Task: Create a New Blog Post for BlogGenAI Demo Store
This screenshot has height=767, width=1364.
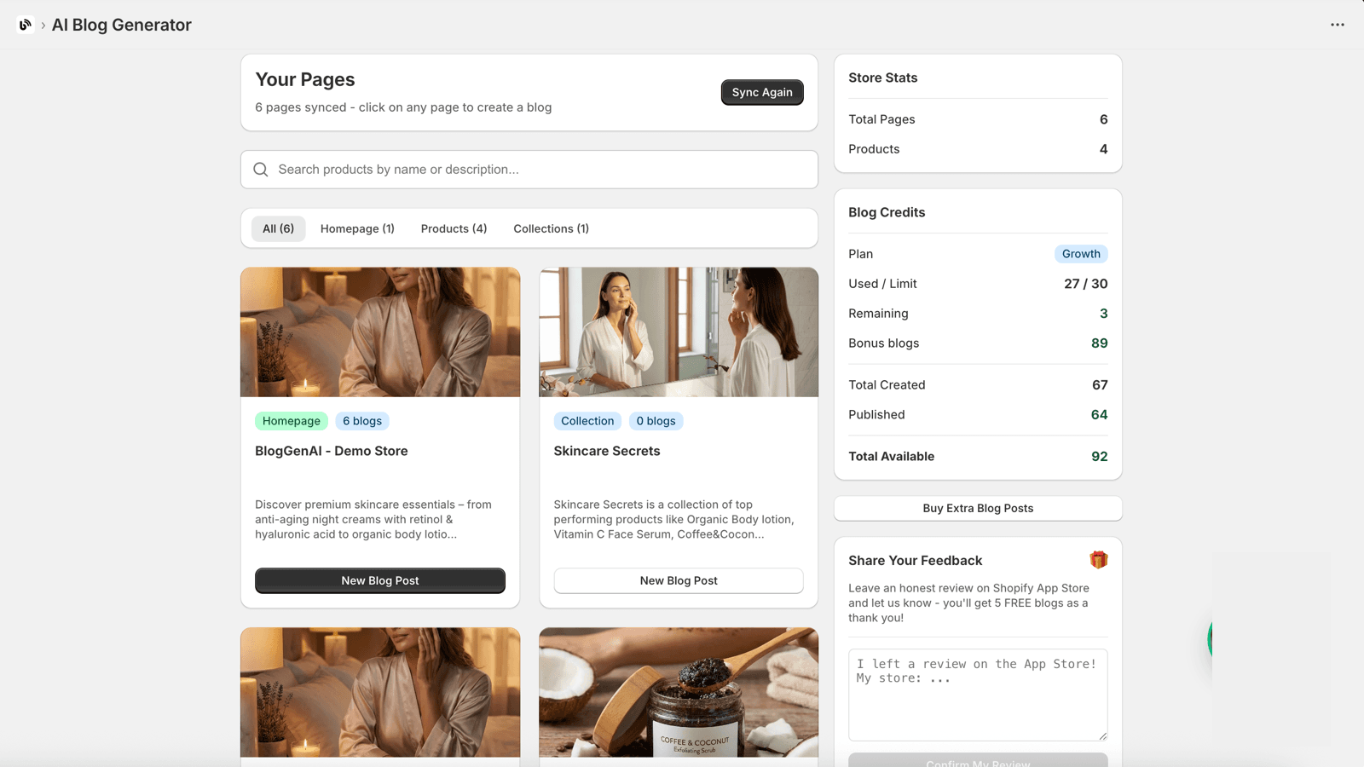Action: [x=379, y=580]
